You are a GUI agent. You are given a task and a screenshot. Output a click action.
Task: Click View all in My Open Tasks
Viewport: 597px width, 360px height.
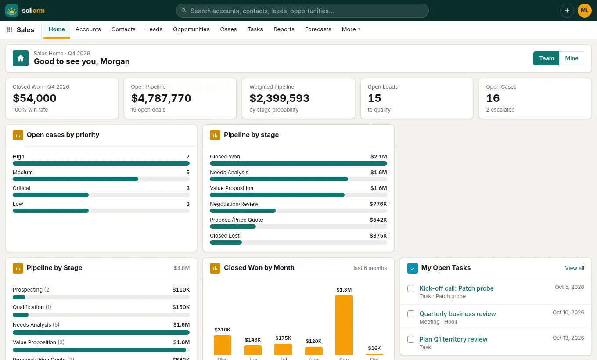click(x=575, y=268)
